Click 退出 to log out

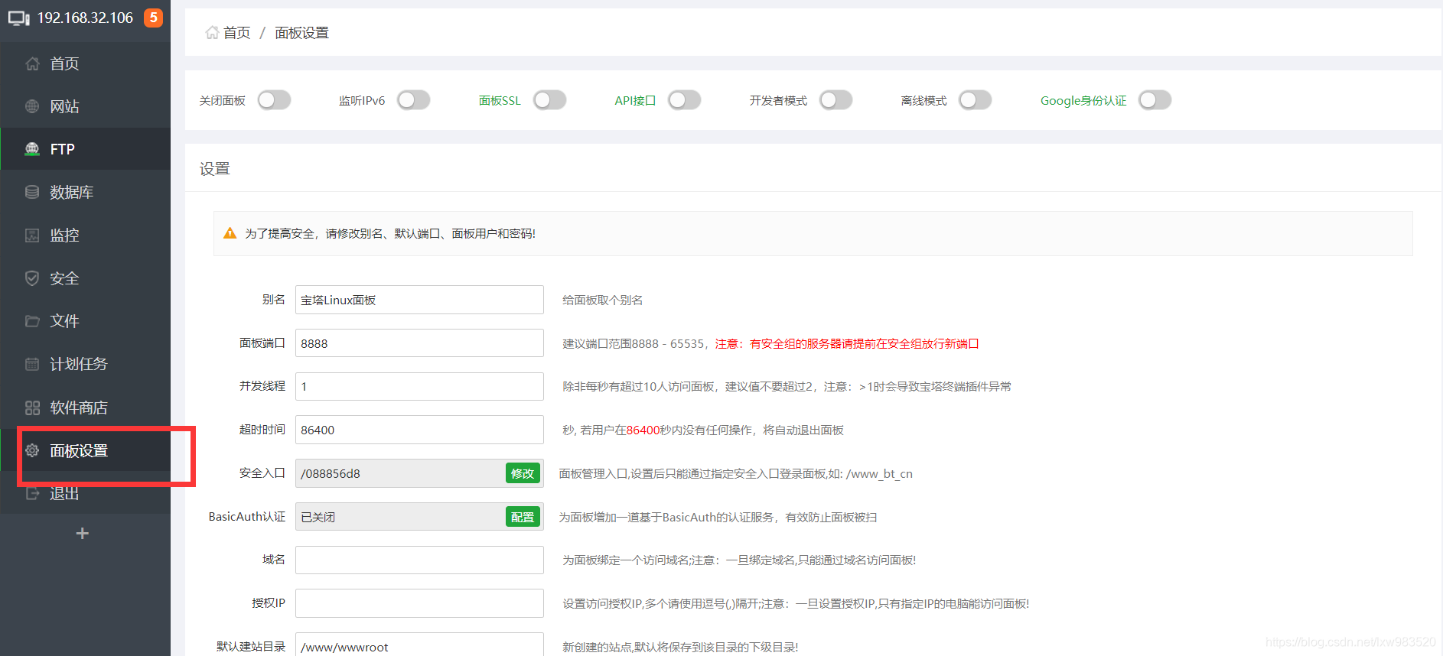(x=86, y=493)
